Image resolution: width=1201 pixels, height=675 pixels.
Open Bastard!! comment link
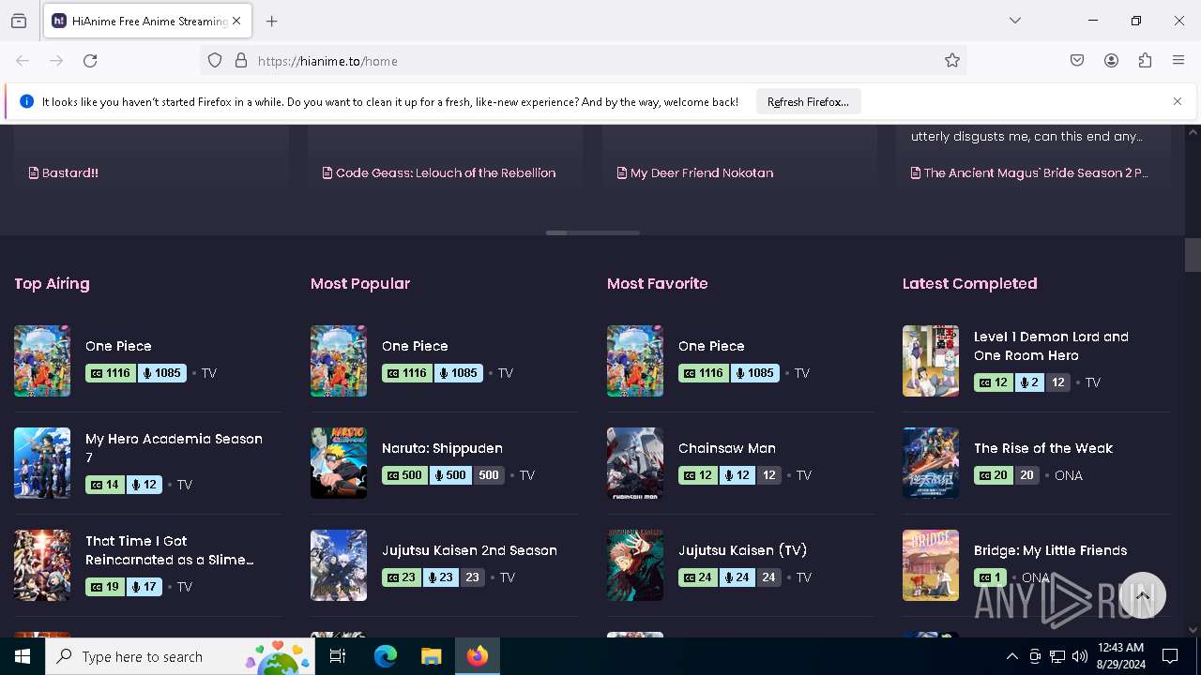point(64,172)
